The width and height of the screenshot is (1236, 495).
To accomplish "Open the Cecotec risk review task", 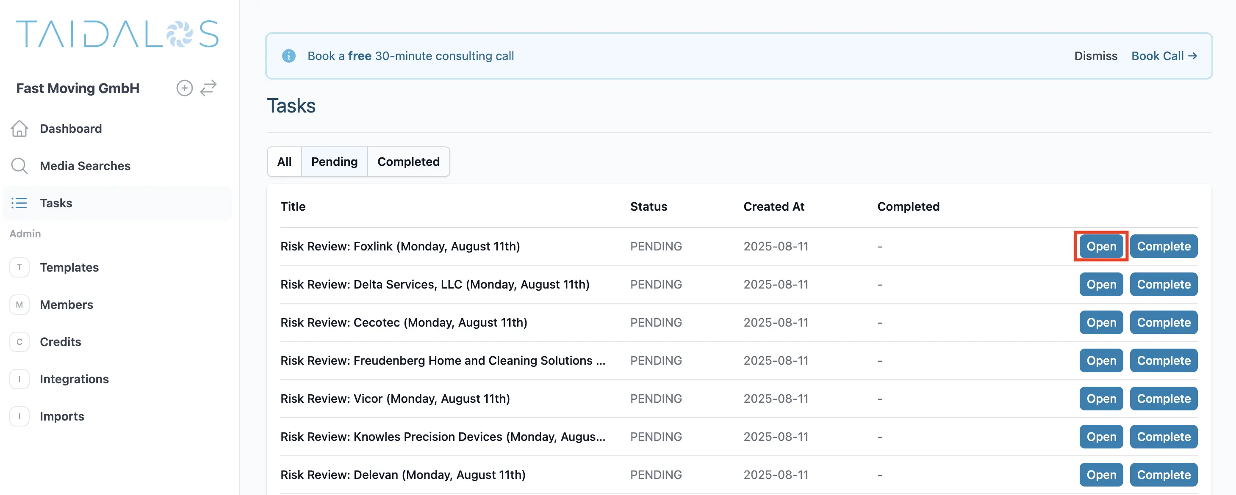I will coord(1101,322).
